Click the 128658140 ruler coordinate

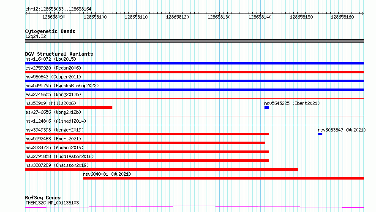[260, 17]
